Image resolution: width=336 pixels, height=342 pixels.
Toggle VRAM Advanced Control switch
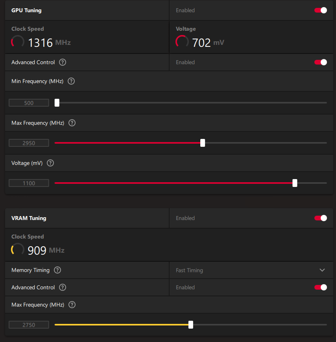point(321,287)
